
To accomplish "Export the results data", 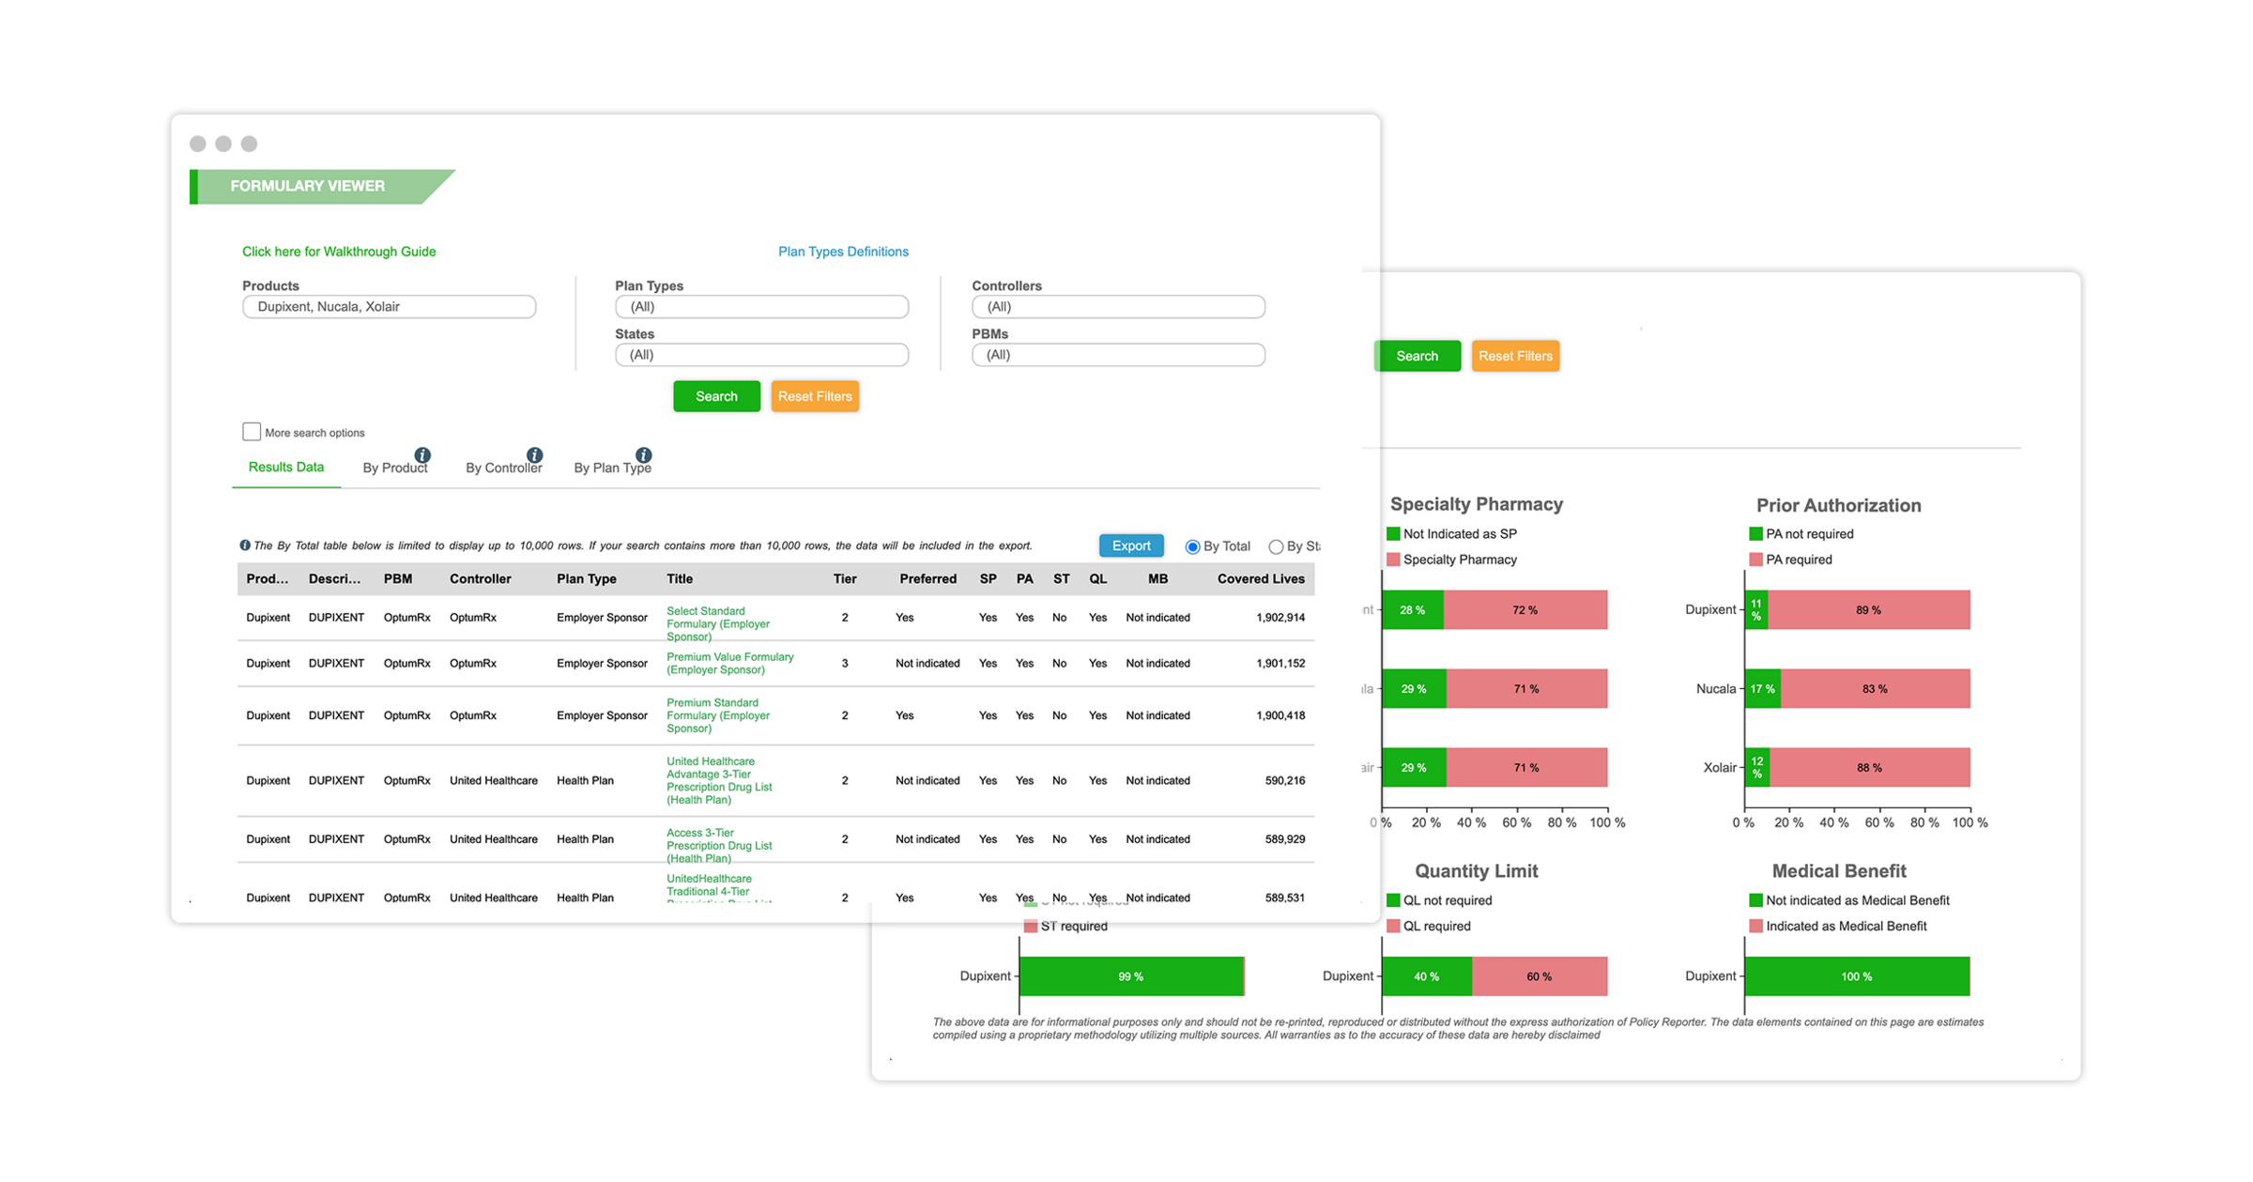I will [1130, 545].
